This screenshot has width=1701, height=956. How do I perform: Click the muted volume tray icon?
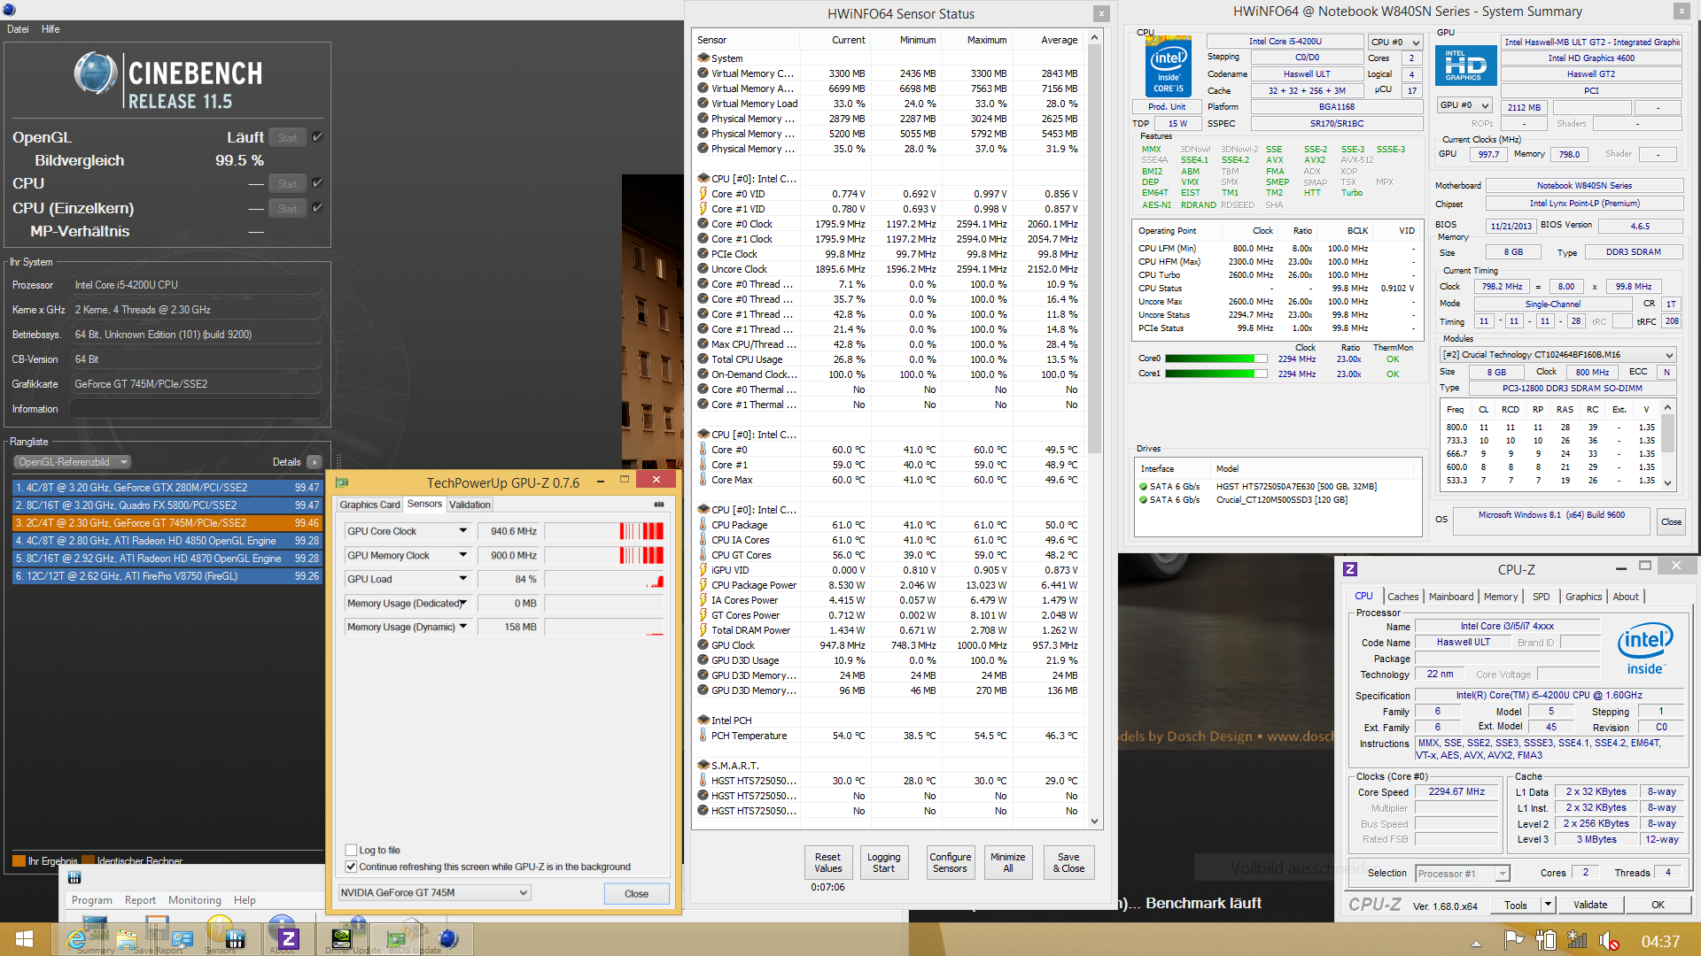[x=1607, y=940]
